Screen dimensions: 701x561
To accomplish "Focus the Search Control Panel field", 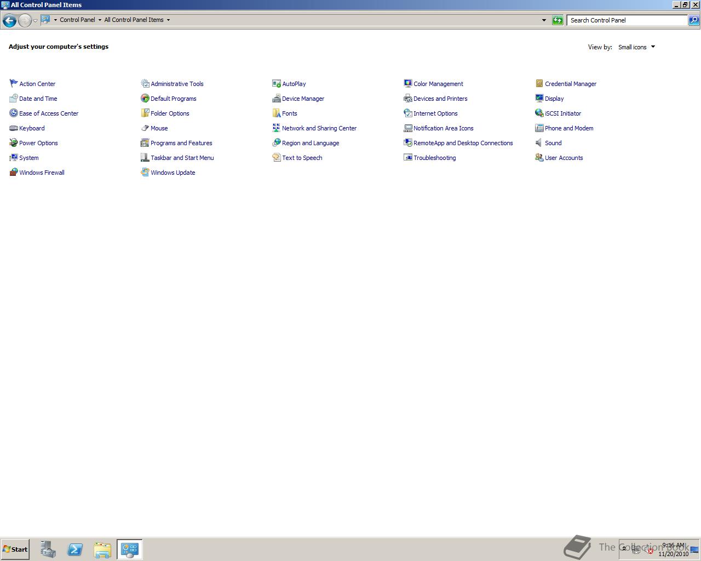I will (x=628, y=20).
